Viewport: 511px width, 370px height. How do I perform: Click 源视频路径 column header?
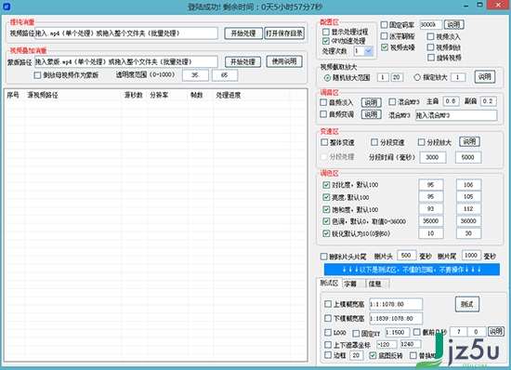click(x=73, y=95)
